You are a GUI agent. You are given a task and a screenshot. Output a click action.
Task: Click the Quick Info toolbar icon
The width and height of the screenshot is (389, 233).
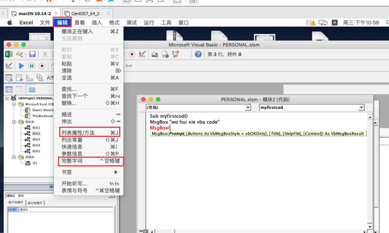point(30,78)
